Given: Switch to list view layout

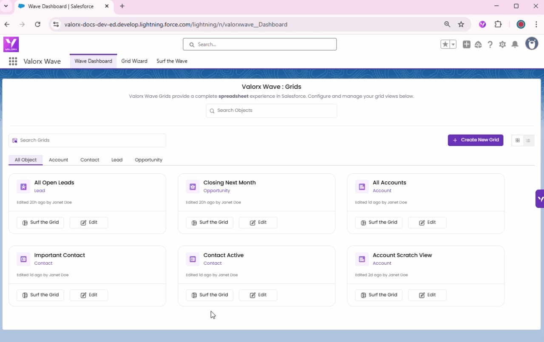Looking at the screenshot, I should tap(528, 140).
